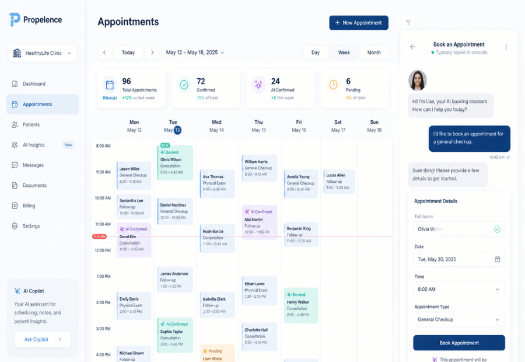Open Lucas Allen follow-up appointment
Image resolution: width=525 pixels, height=362 pixels.
pyautogui.click(x=338, y=182)
